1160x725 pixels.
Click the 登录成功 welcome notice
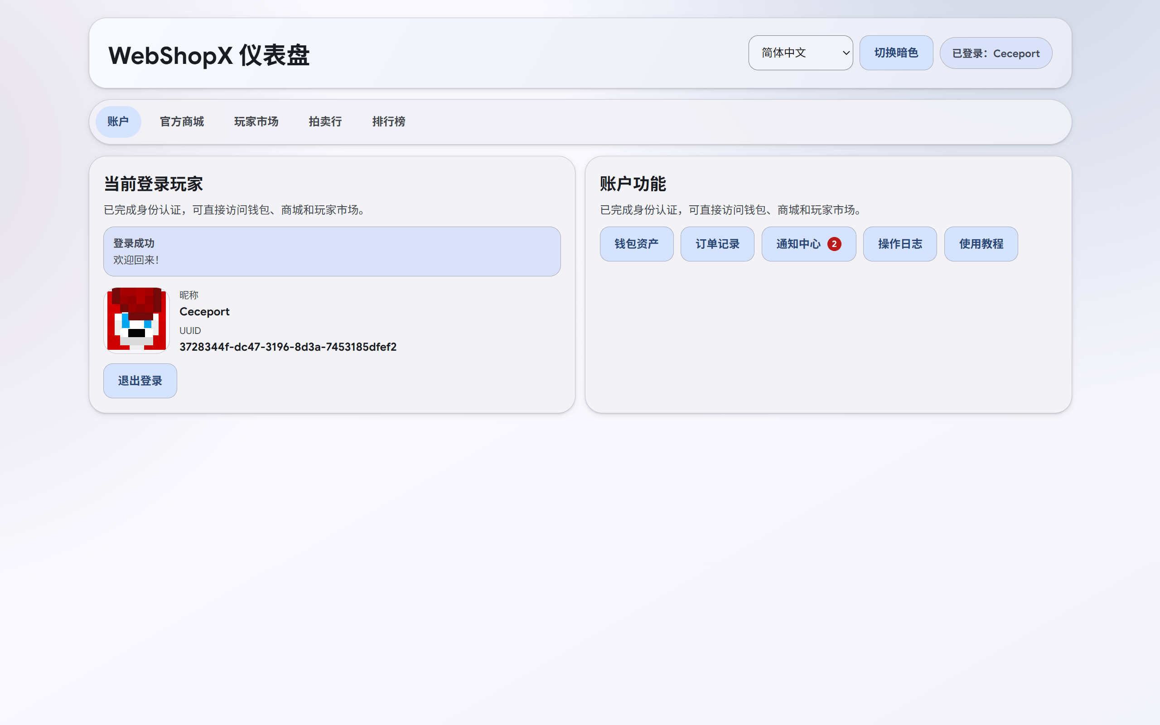pyautogui.click(x=332, y=251)
